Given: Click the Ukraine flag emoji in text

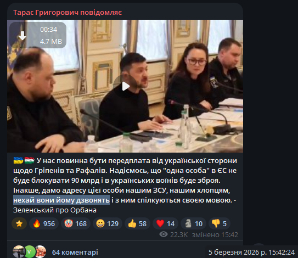Looking at the screenshot, I should [x=18, y=160].
